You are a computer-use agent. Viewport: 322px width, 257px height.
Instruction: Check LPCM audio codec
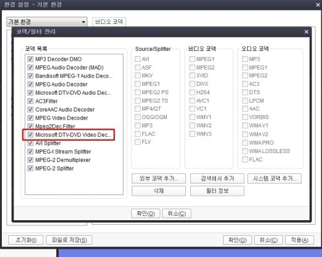tap(245, 100)
